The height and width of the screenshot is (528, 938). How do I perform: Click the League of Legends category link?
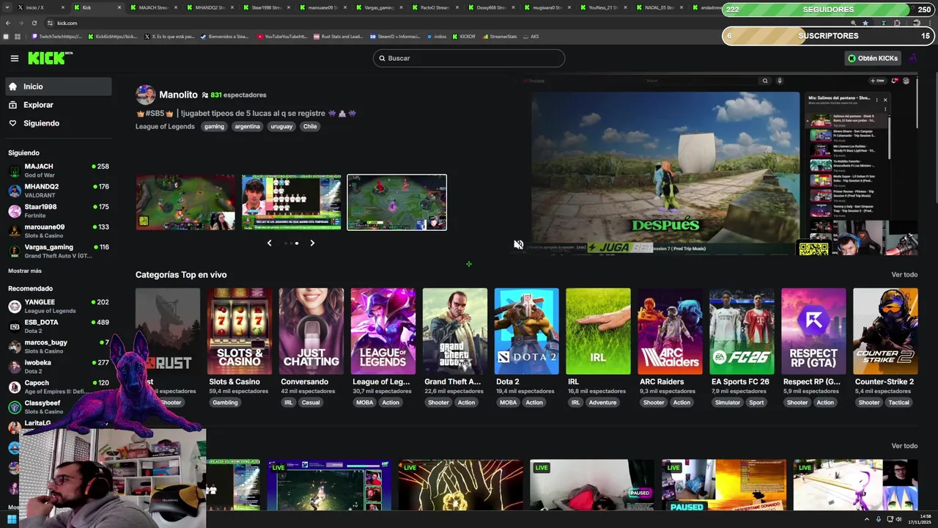(x=165, y=126)
